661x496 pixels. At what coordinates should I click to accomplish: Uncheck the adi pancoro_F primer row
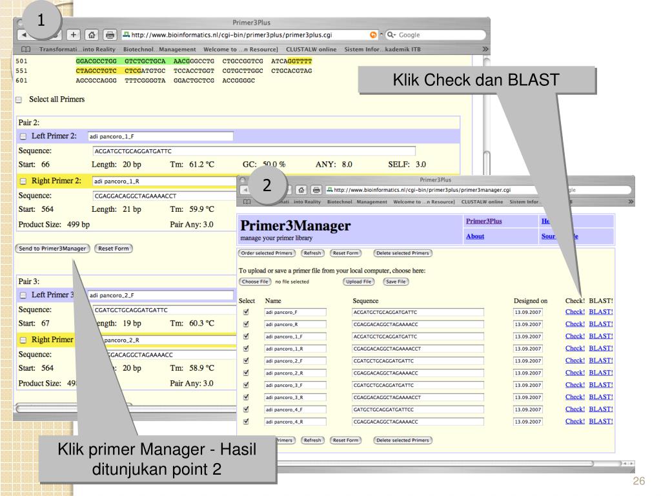coord(245,312)
